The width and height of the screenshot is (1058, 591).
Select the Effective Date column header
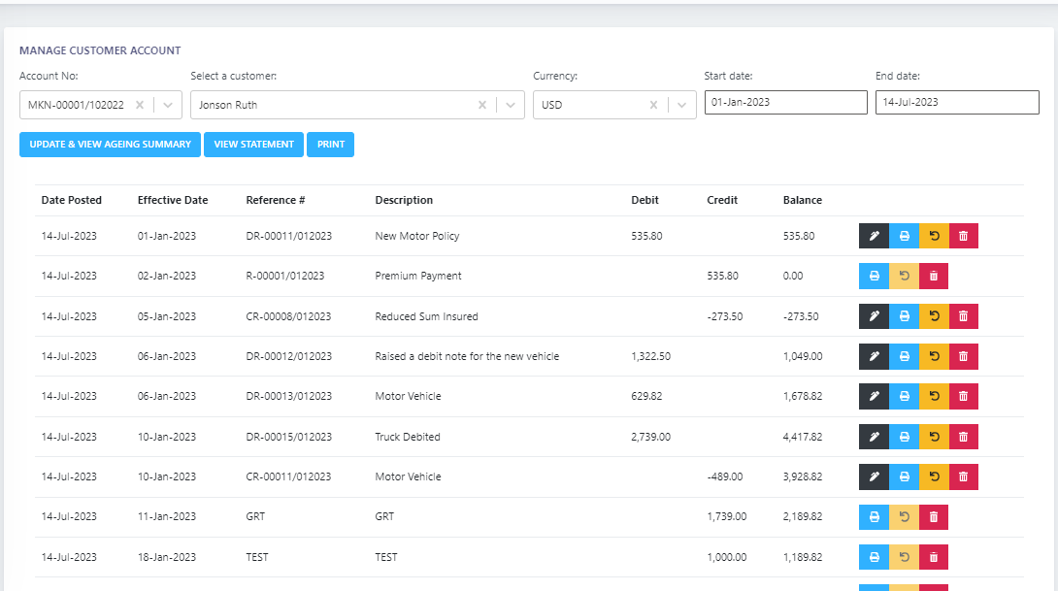pos(173,200)
